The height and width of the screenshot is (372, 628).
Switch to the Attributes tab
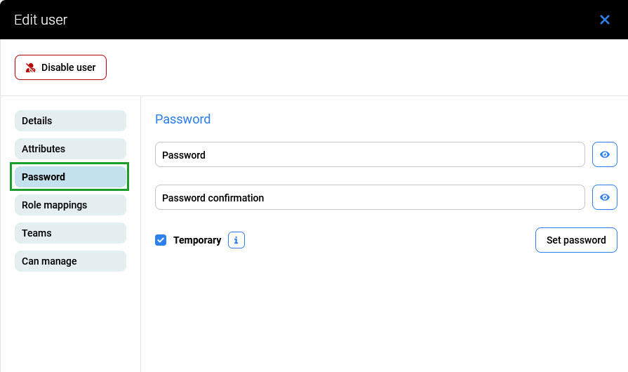pos(70,149)
